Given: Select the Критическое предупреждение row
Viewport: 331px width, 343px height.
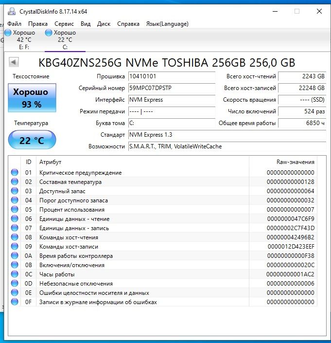Looking at the screenshot, I should 163,172.
